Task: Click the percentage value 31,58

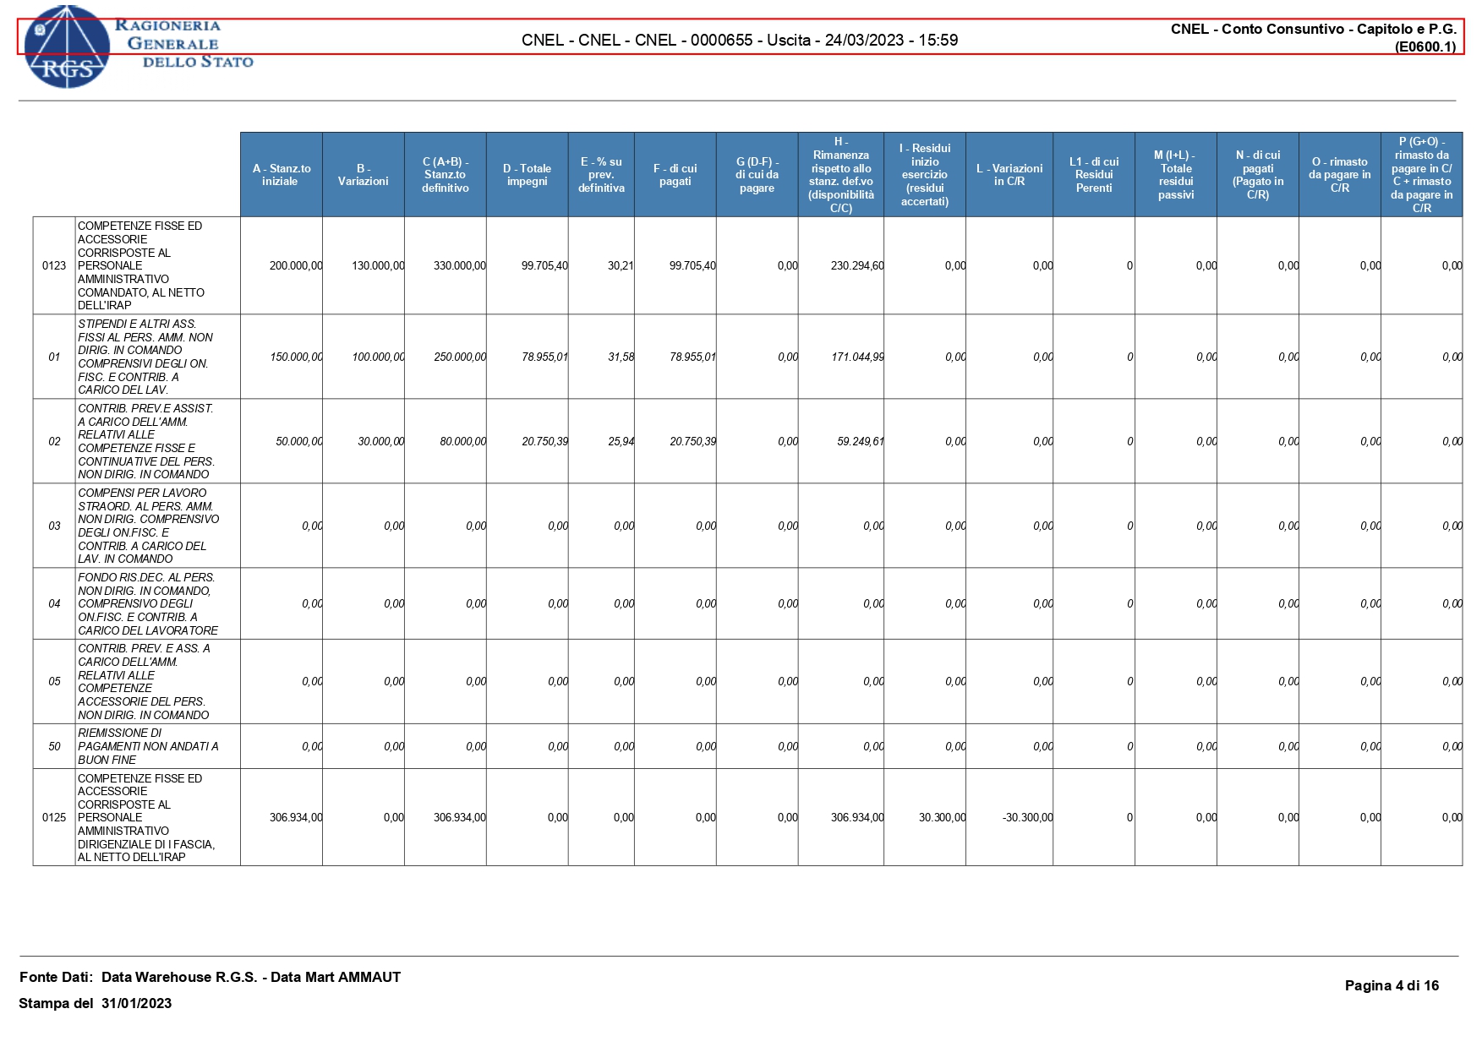Action: point(621,357)
